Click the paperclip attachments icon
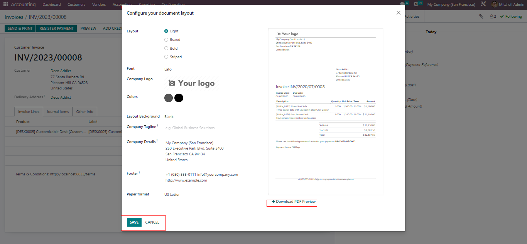527x244 pixels. click(481, 17)
